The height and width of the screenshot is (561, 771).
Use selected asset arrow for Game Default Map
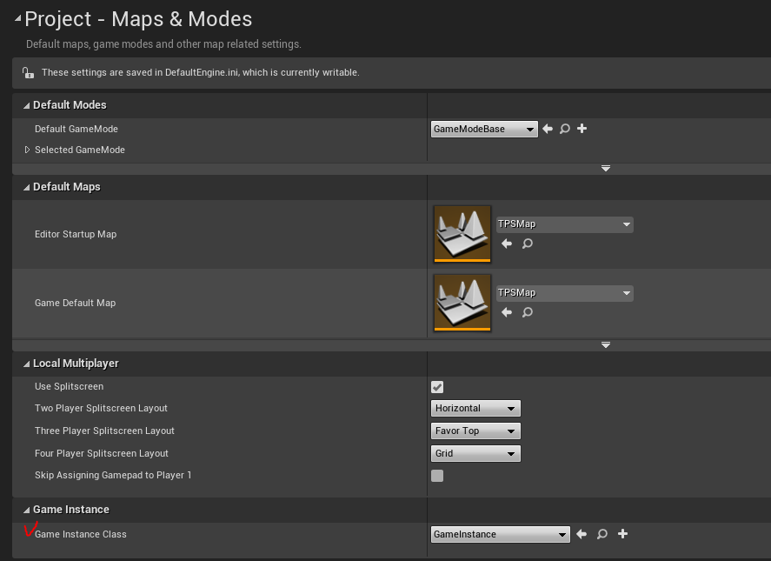point(507,312)
